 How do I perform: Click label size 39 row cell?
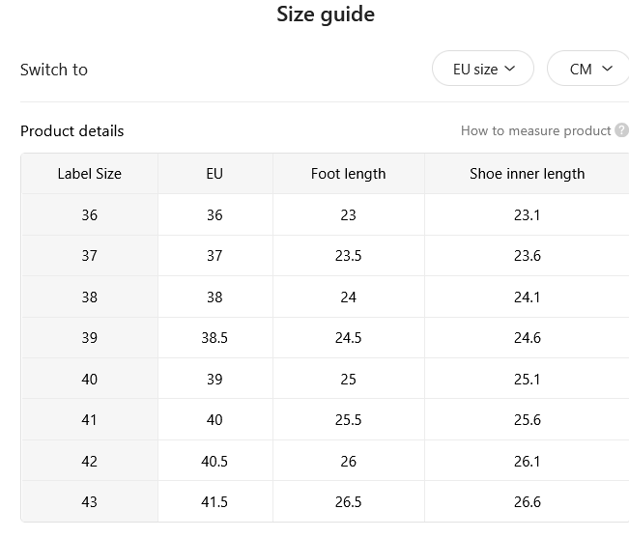(90, 338)
